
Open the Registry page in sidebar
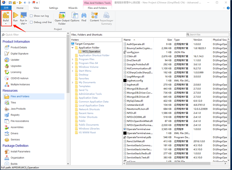pyautogui.click(x=15, y=115)
